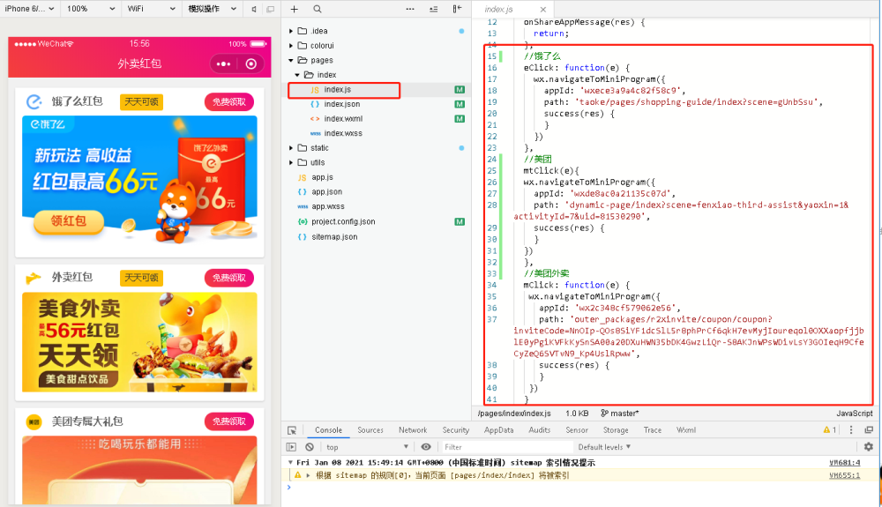Click the devtools dock side icon
Screen dimensions: 882x507
pos(869,430)
